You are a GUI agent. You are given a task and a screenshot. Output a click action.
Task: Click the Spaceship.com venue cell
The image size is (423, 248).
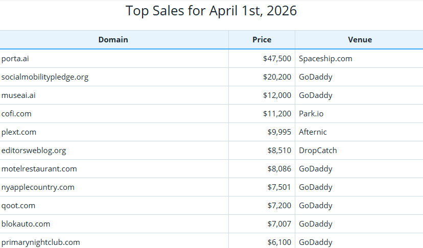pyautogui.click(x=359, y=59)
